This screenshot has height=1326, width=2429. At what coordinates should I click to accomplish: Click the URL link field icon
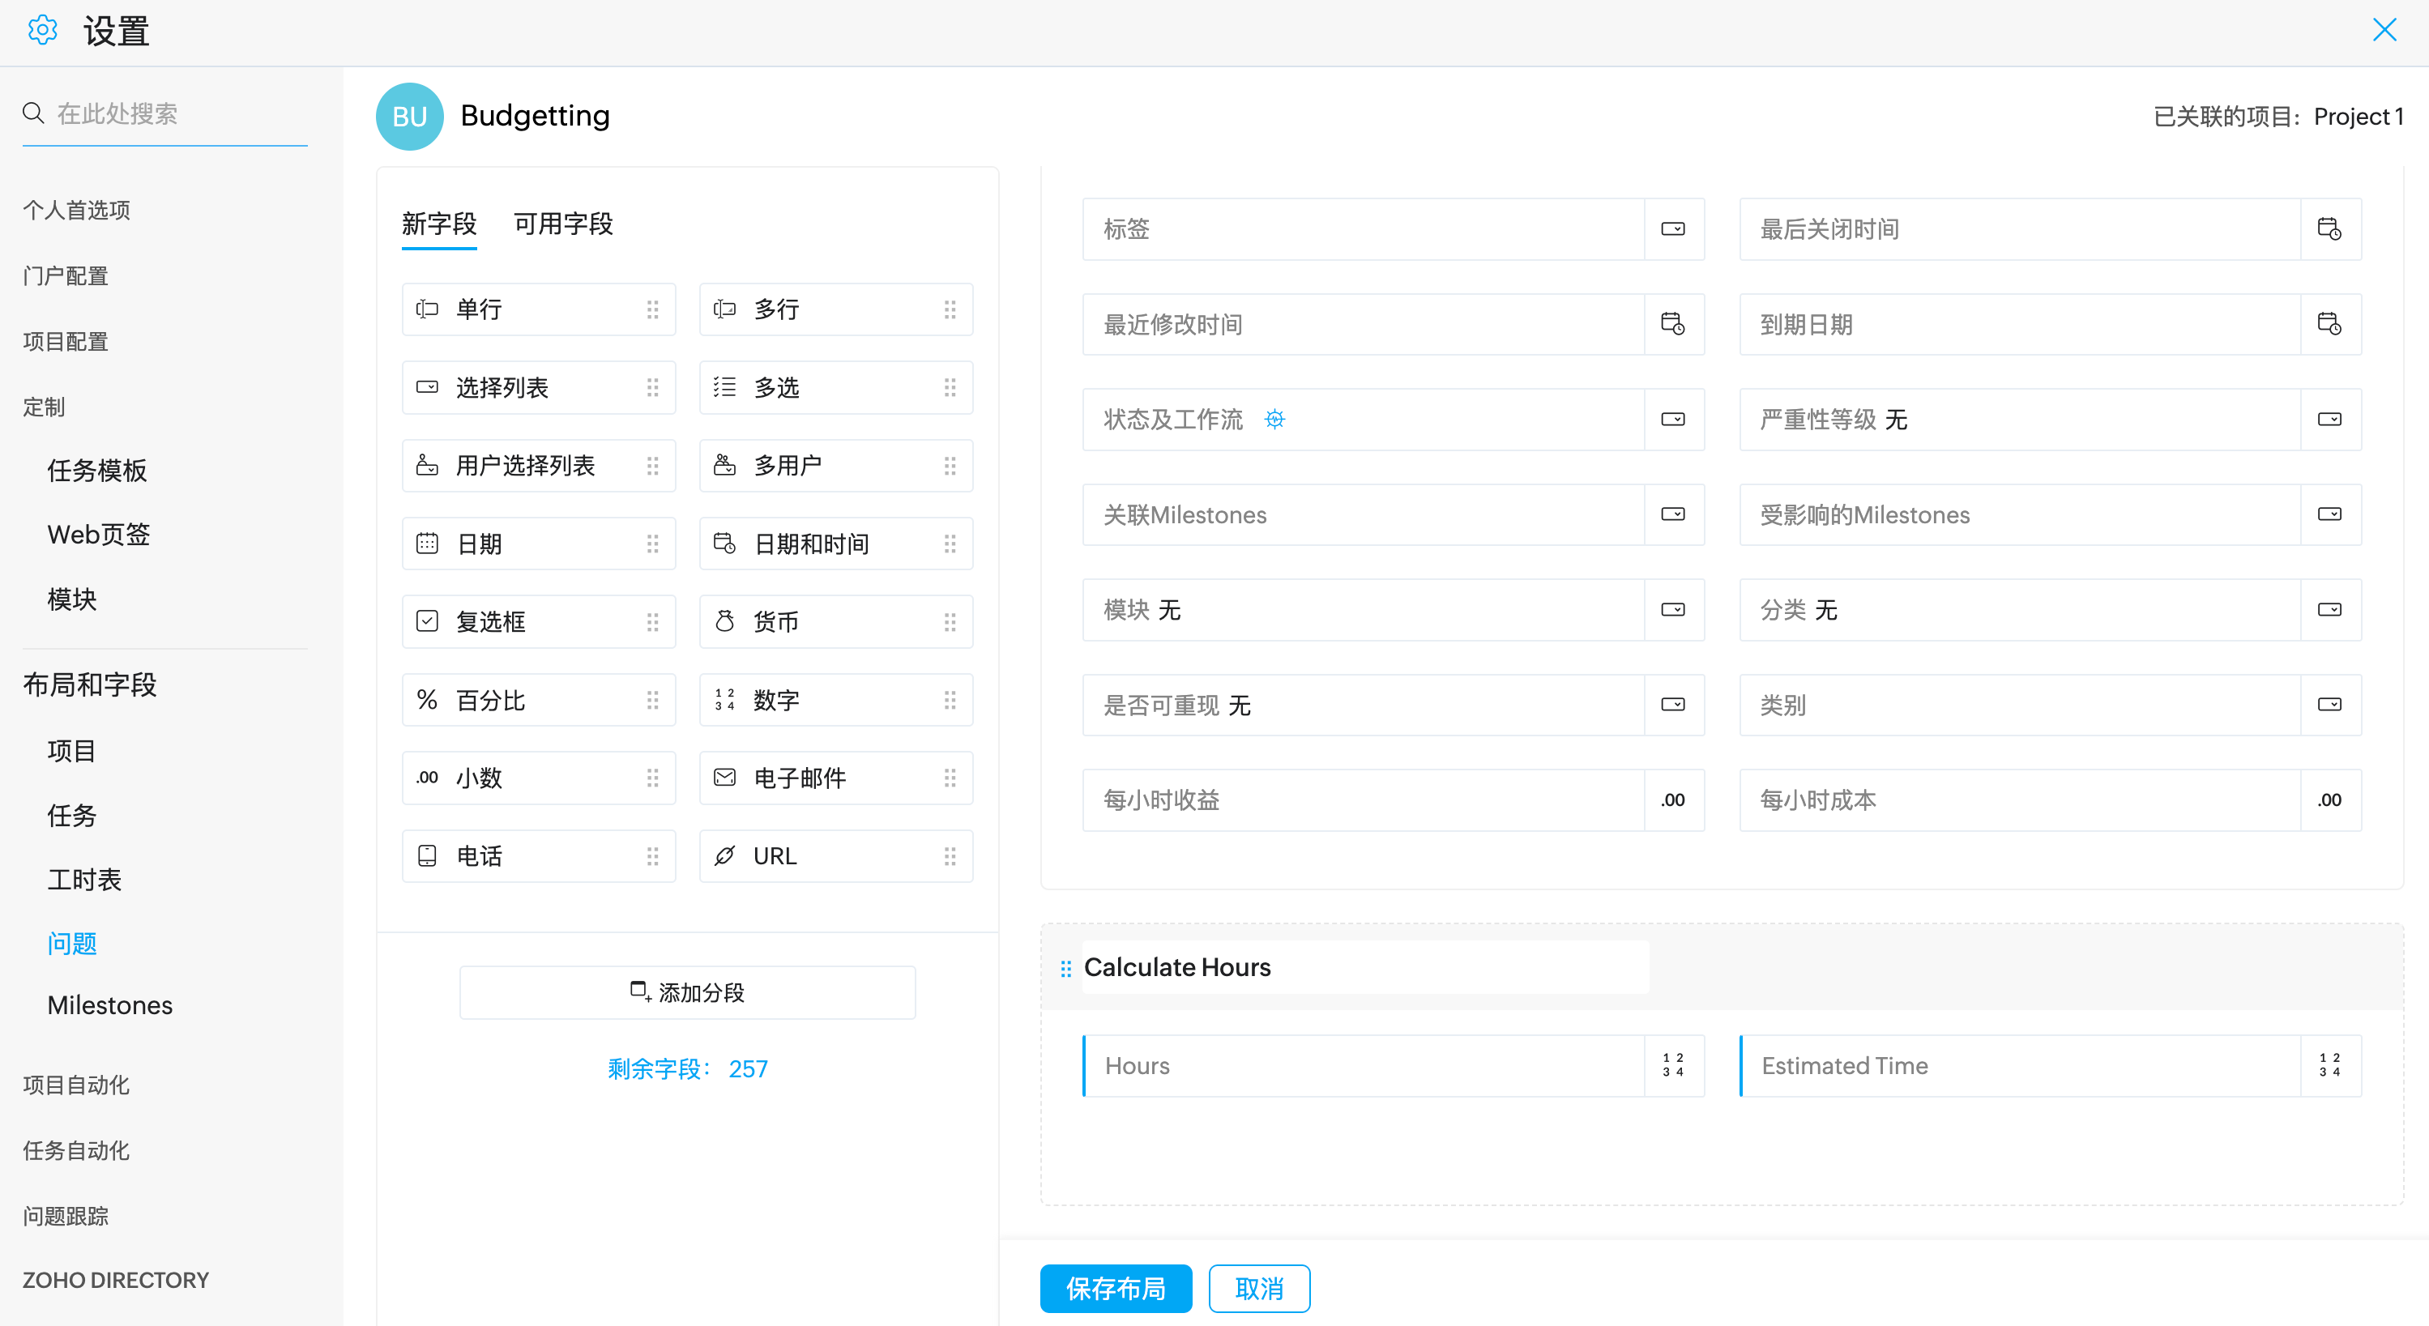tap(724, 855)
